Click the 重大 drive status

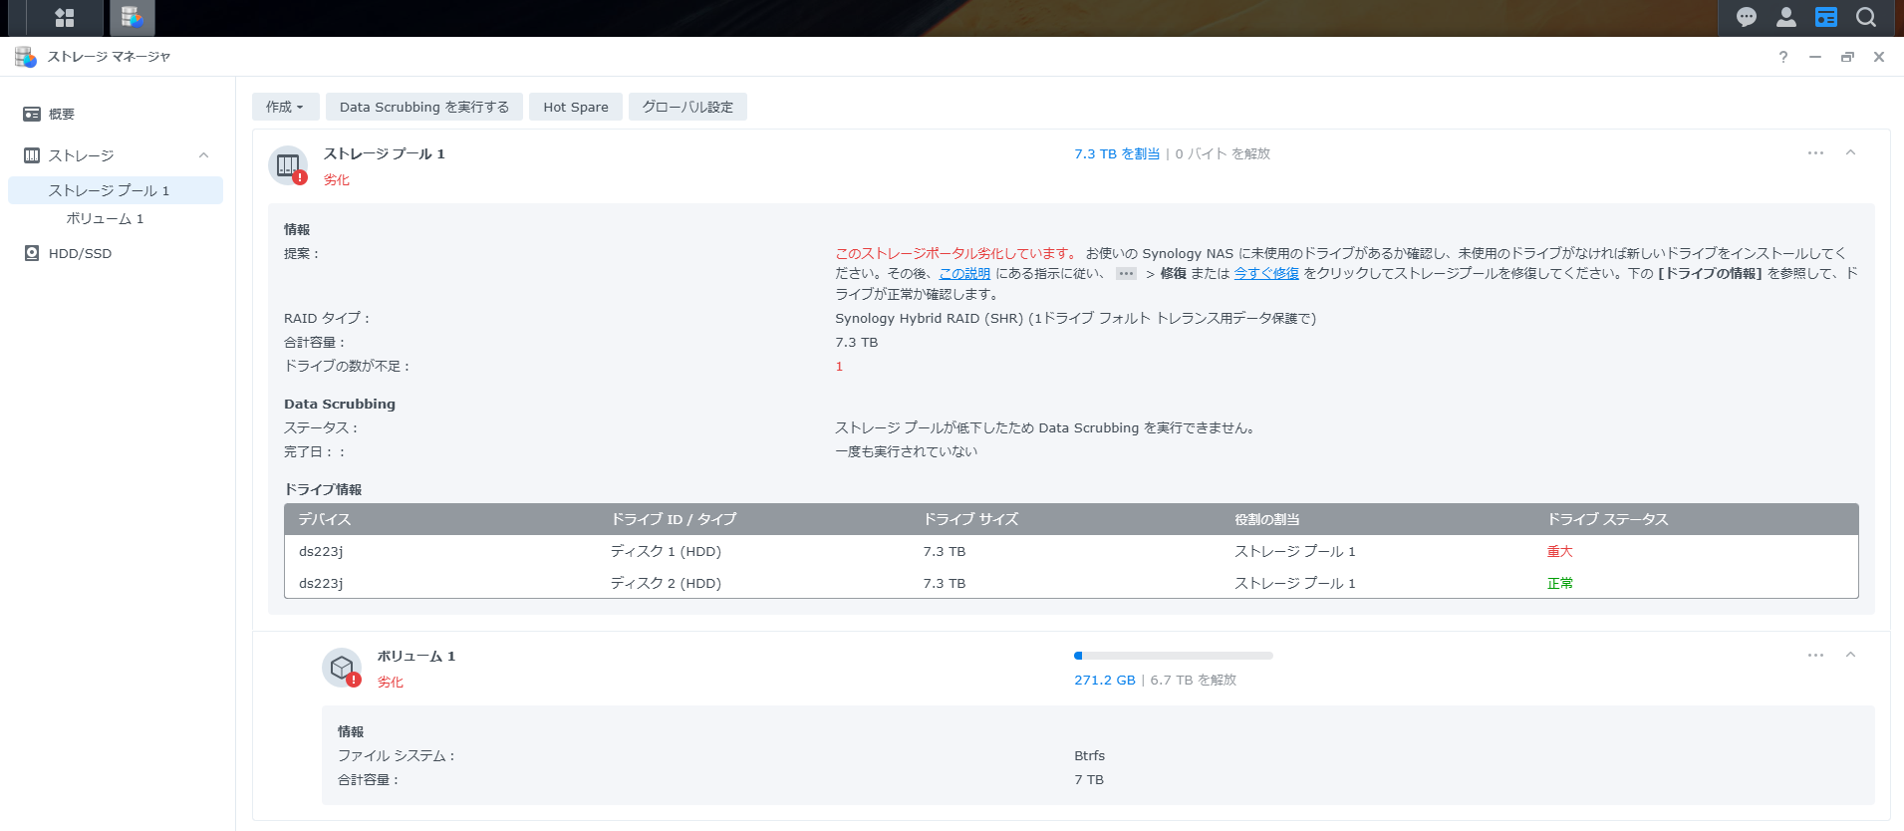(x=1559, y=551)
